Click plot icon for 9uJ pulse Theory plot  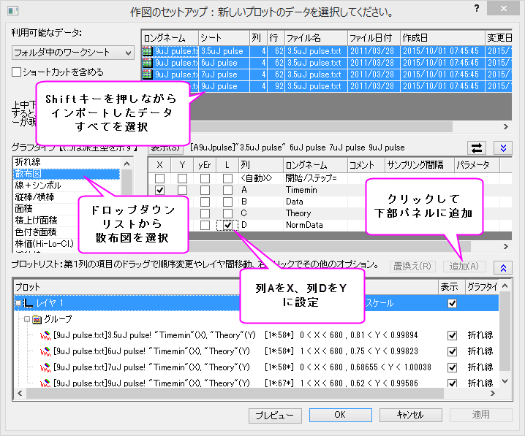45,383
